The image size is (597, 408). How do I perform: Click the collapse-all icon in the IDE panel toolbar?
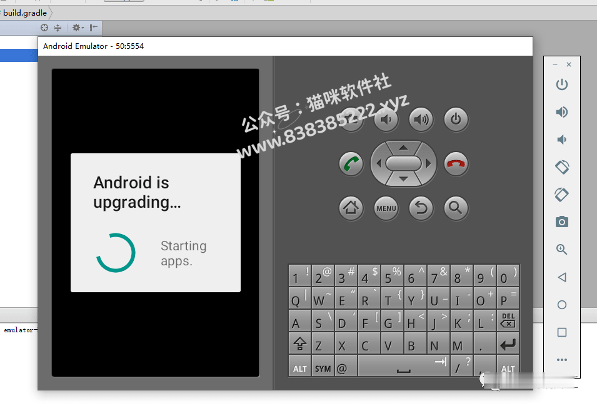(x=58, y=28)
